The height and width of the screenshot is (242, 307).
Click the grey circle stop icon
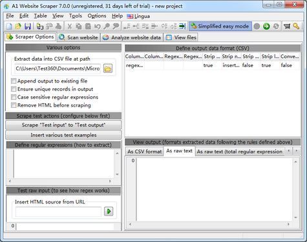(257, 26)
